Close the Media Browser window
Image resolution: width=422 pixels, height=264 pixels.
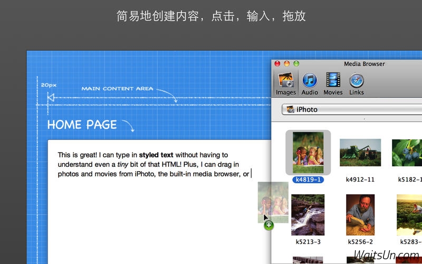pyautogui.click(x=277, y=64)
